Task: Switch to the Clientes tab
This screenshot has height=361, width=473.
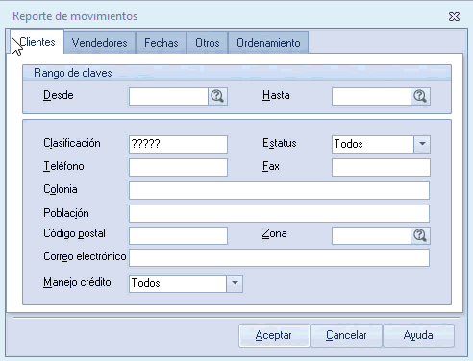Action: click(x=37, y=42)
